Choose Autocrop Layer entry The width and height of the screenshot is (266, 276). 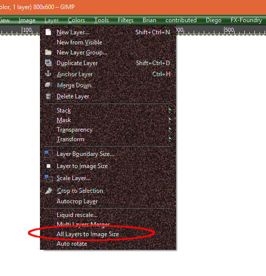[x=108, y=201]
